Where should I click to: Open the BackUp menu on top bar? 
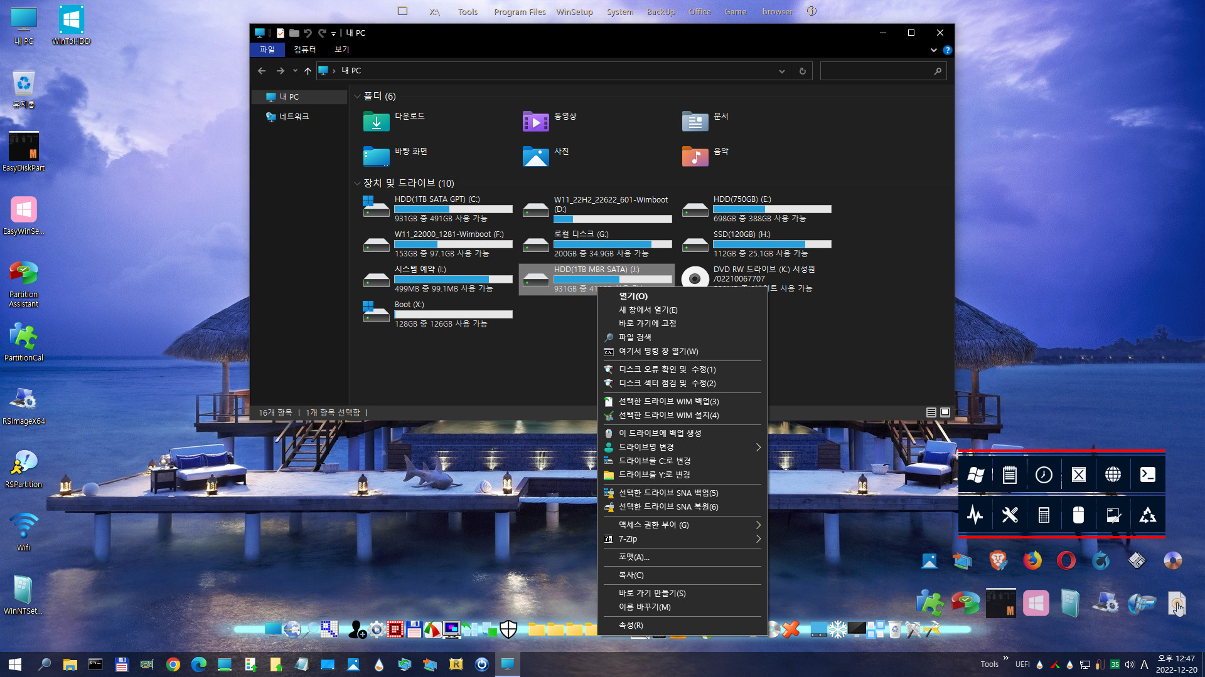tap(661, 12)
